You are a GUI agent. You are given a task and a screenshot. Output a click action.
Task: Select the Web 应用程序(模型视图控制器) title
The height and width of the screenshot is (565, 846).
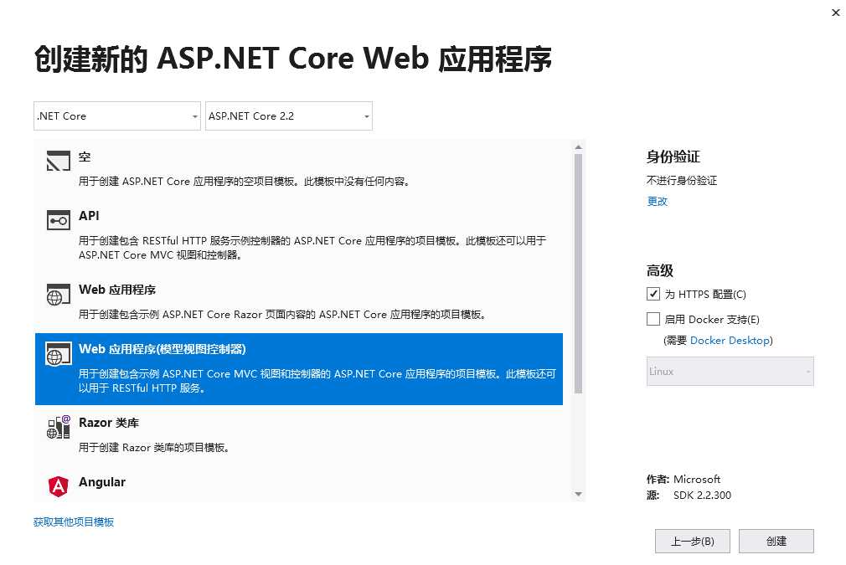pos(162,349)
